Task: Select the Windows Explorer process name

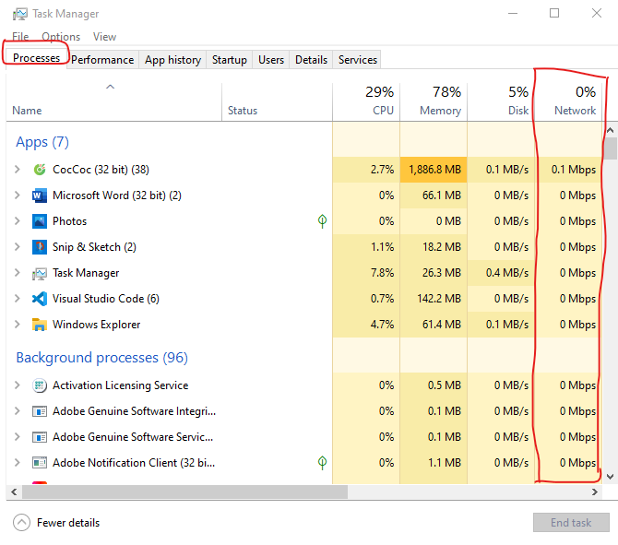Action: 97,325
